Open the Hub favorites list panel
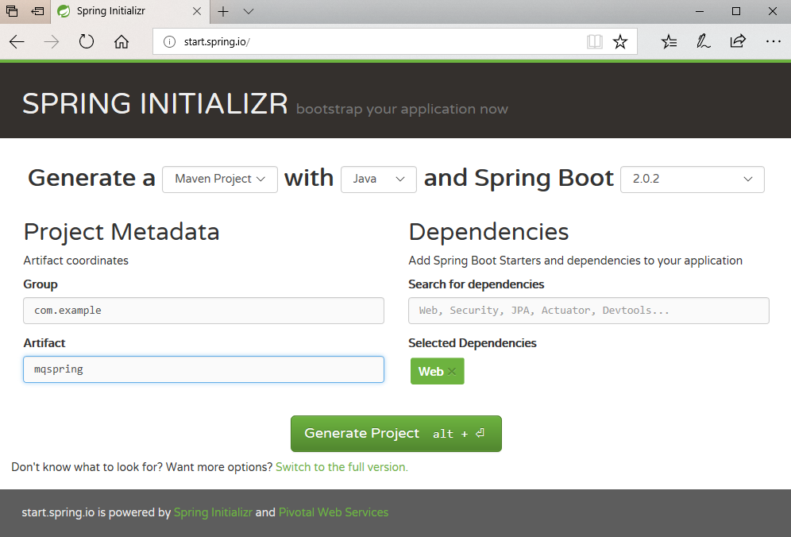Image resolution: width=791 pixels, height=537 pixels. (669, 41)
